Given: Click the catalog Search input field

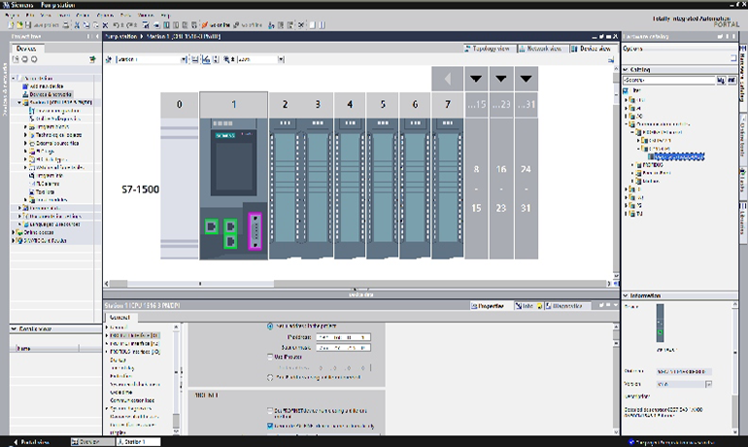Looking at the screenshot, I should pyautogui.click(x=666, y=80).
